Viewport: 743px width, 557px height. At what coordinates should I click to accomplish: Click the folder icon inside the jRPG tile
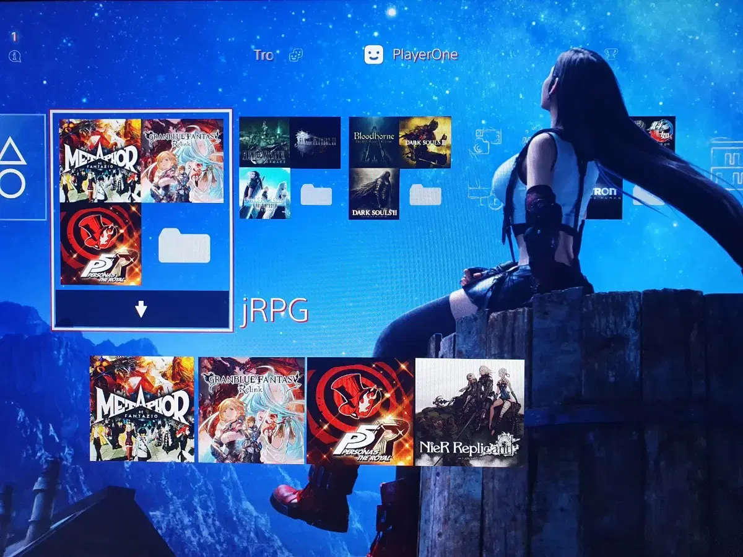point(184,245)
